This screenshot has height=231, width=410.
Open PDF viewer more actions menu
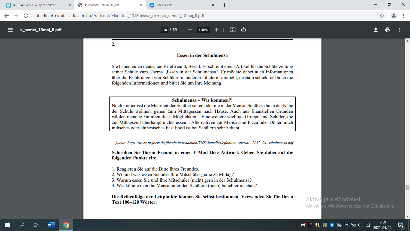coord(400,30)
